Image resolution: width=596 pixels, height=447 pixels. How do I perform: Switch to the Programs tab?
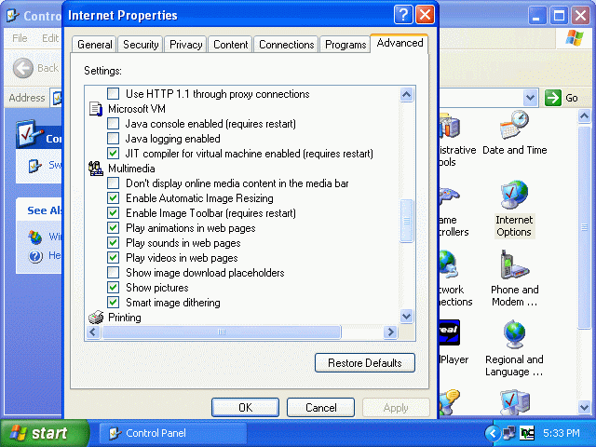tap(345, 45)
